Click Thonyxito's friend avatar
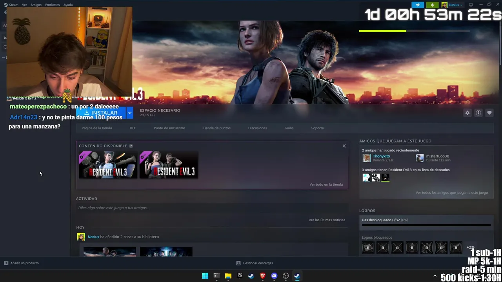 [x=366, y=158]
